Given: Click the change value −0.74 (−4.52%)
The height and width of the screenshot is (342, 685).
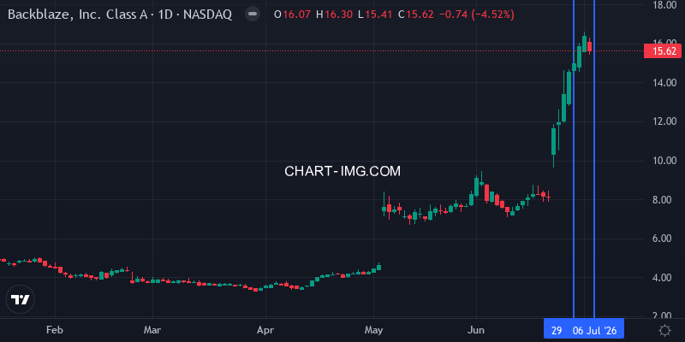Looking at the screenshot, I should point(477,15).
